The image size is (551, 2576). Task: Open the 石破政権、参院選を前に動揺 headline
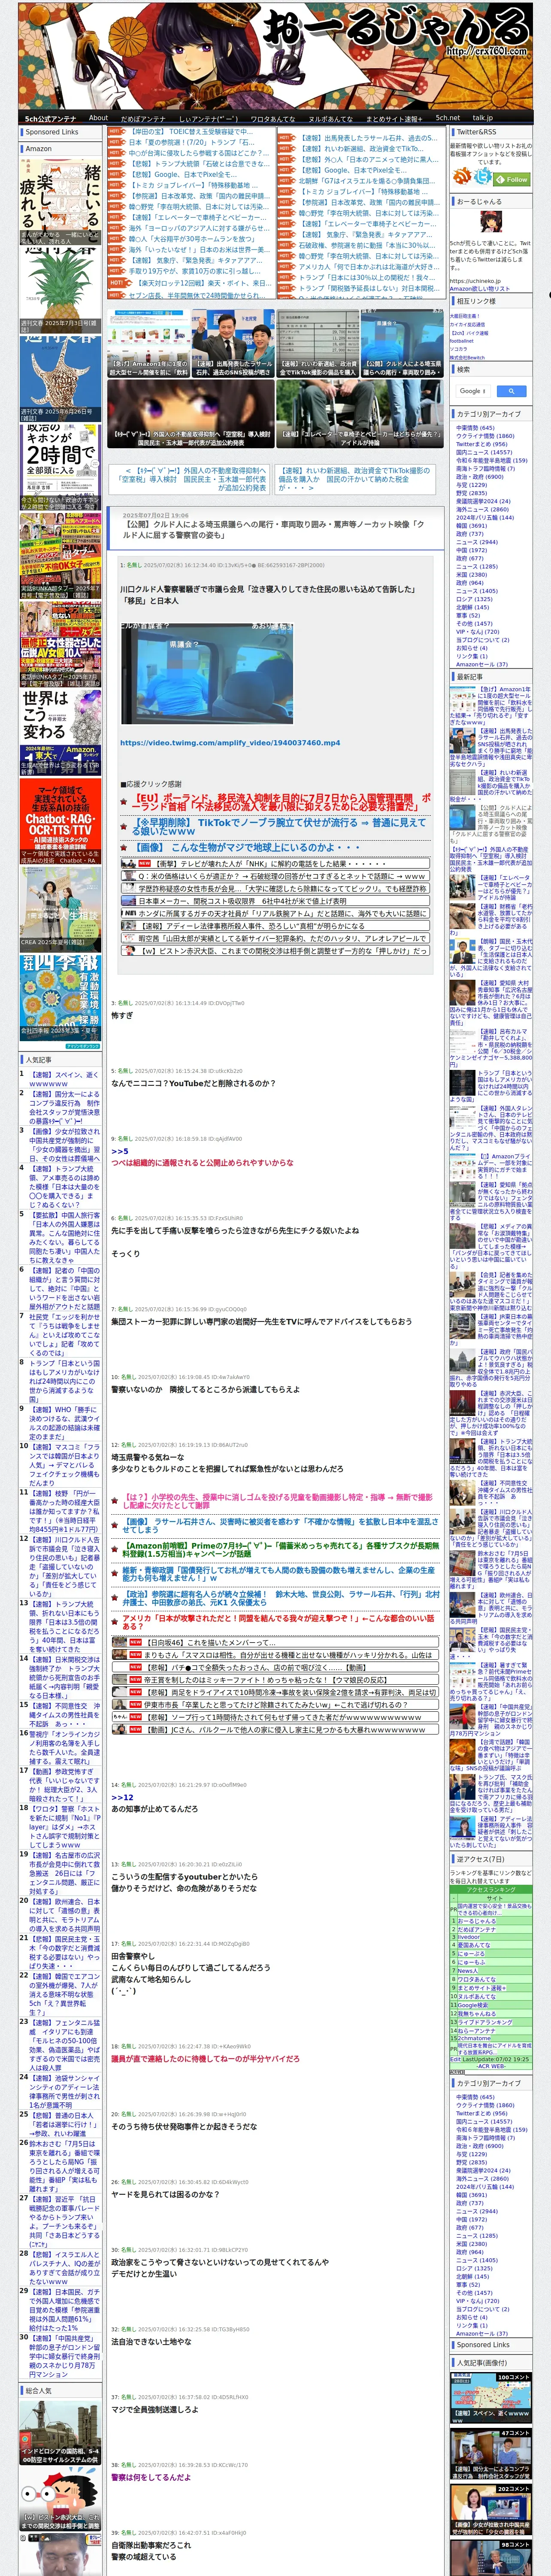pyautogui.click(x=367, y=245)
